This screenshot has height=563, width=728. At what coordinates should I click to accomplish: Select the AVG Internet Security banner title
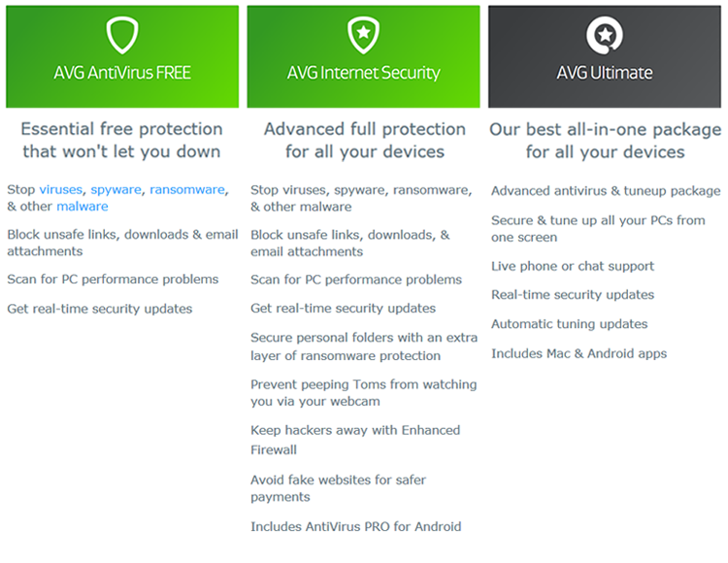(x=364, y=73)
